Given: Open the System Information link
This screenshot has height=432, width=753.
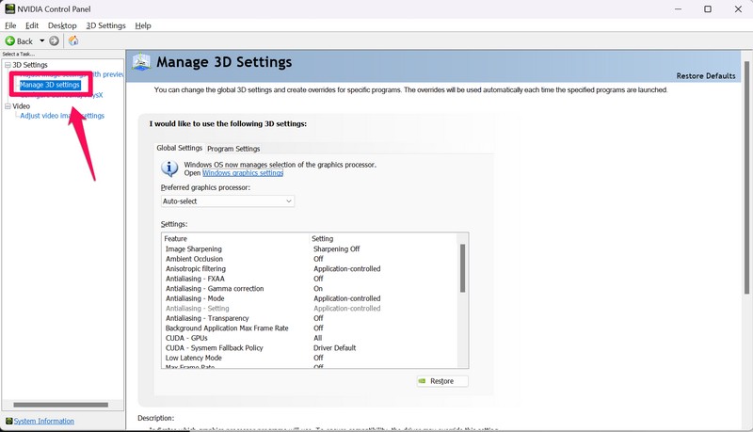Looking at the screenshot, I should (43, 421).
